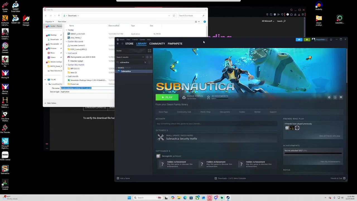
Task: Open the Organize dropdown in Save As
Action: (x=49, y=21)
